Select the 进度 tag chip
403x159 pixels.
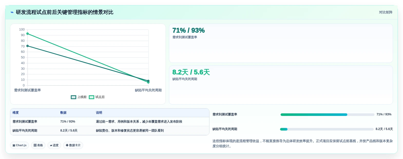click(x=54, y=145)
